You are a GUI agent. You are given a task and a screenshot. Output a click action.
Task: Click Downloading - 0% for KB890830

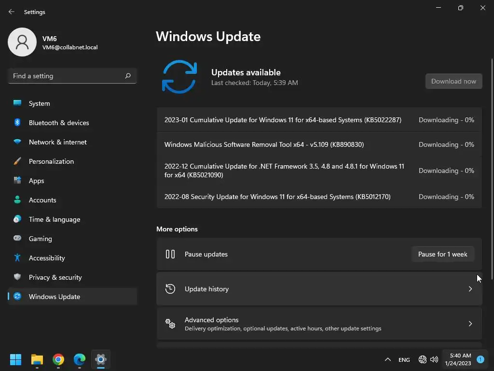[446, 144]
